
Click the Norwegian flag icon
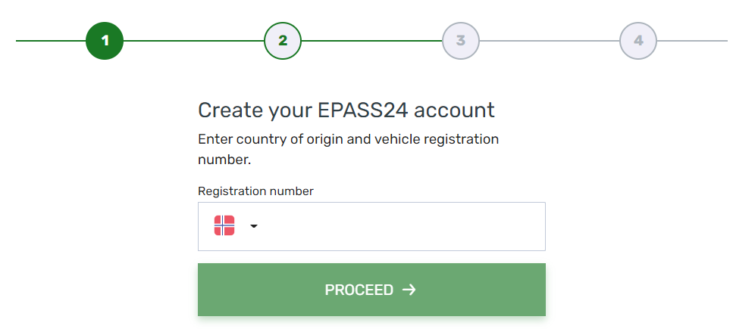pyautogui.click(x=224, y=225)
